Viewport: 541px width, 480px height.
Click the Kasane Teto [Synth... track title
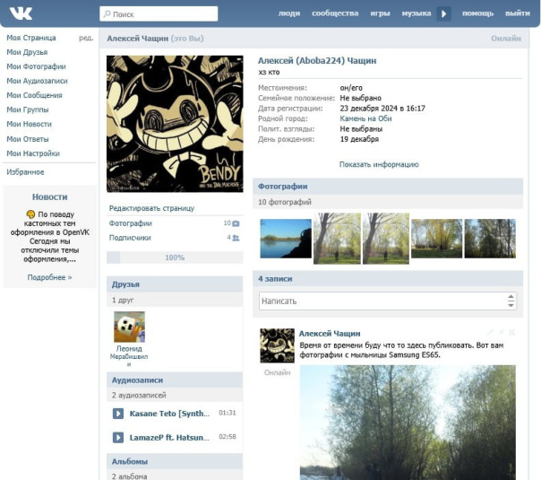tap(169, 414)
